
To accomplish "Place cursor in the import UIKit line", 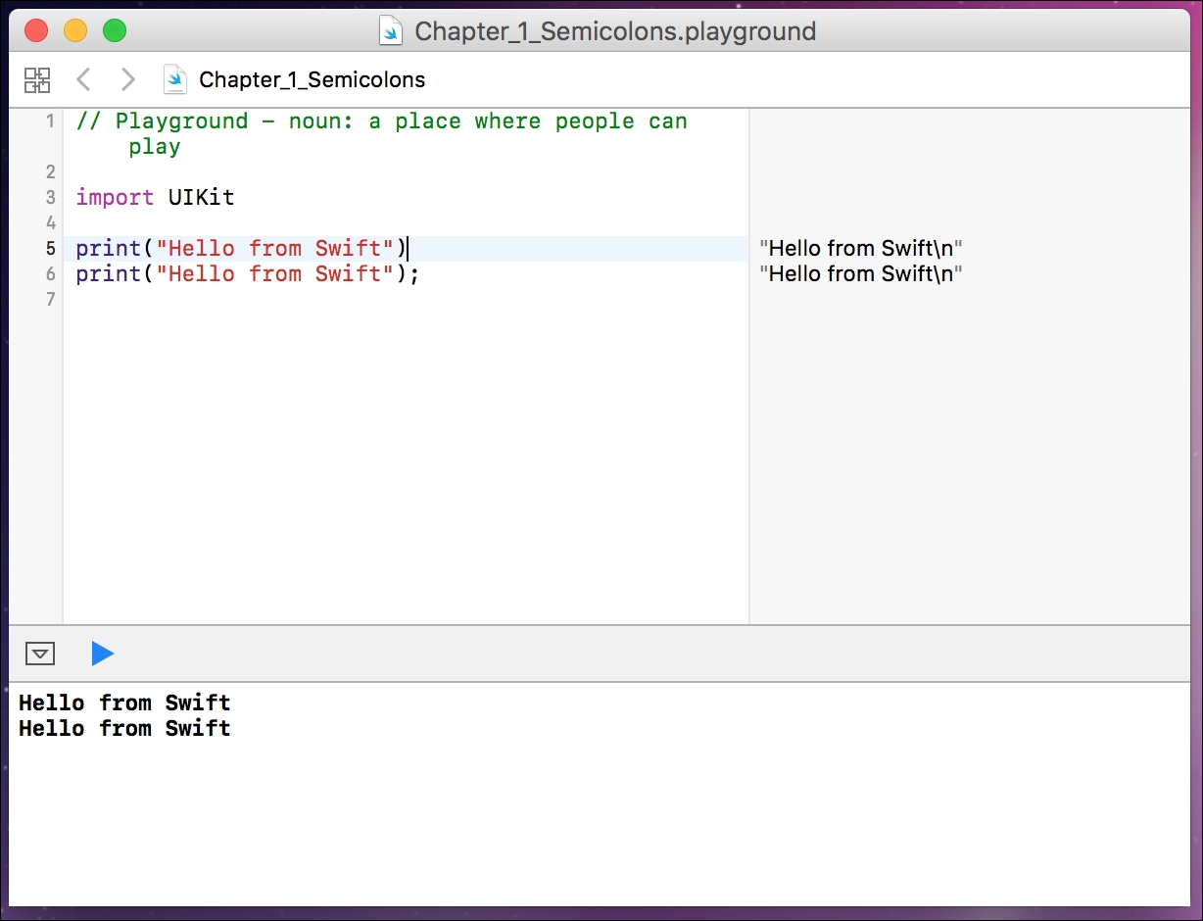I will [155, 198].
